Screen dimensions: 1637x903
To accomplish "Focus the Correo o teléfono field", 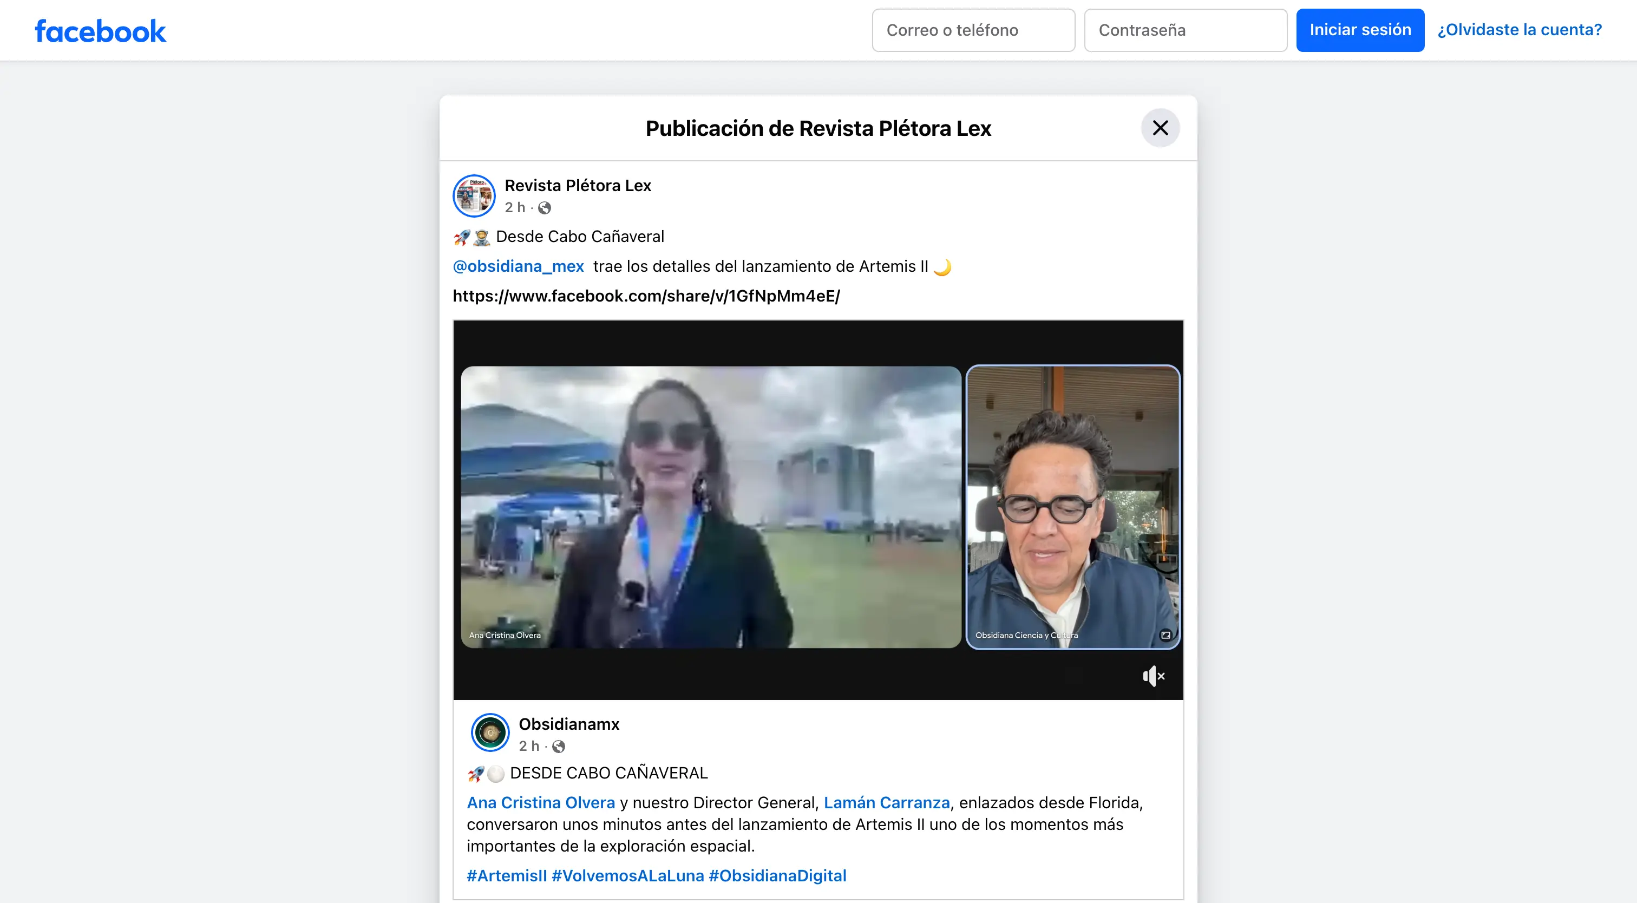I will tap(973, 30).
